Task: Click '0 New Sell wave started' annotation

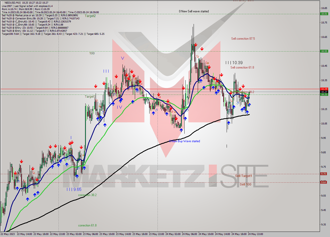Action: pos(194,11)
